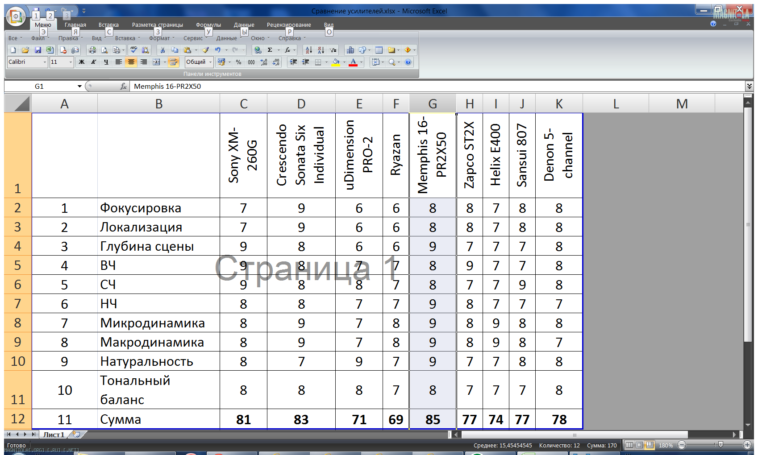The width and height of the screenshot is (758, 455).
Task: Select the Лист1 sheet tab
Action: click(x=54, y=434)
